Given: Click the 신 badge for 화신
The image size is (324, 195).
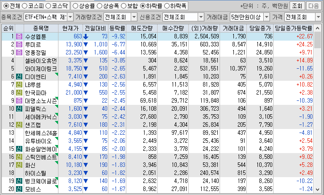Looking at the screenshot, I should [19, 165].
